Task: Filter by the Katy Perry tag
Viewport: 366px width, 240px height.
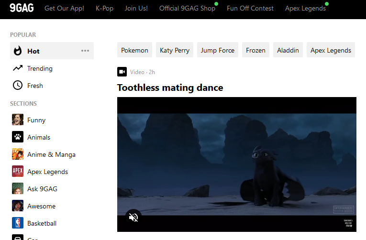Action: [x=175, y=50]
